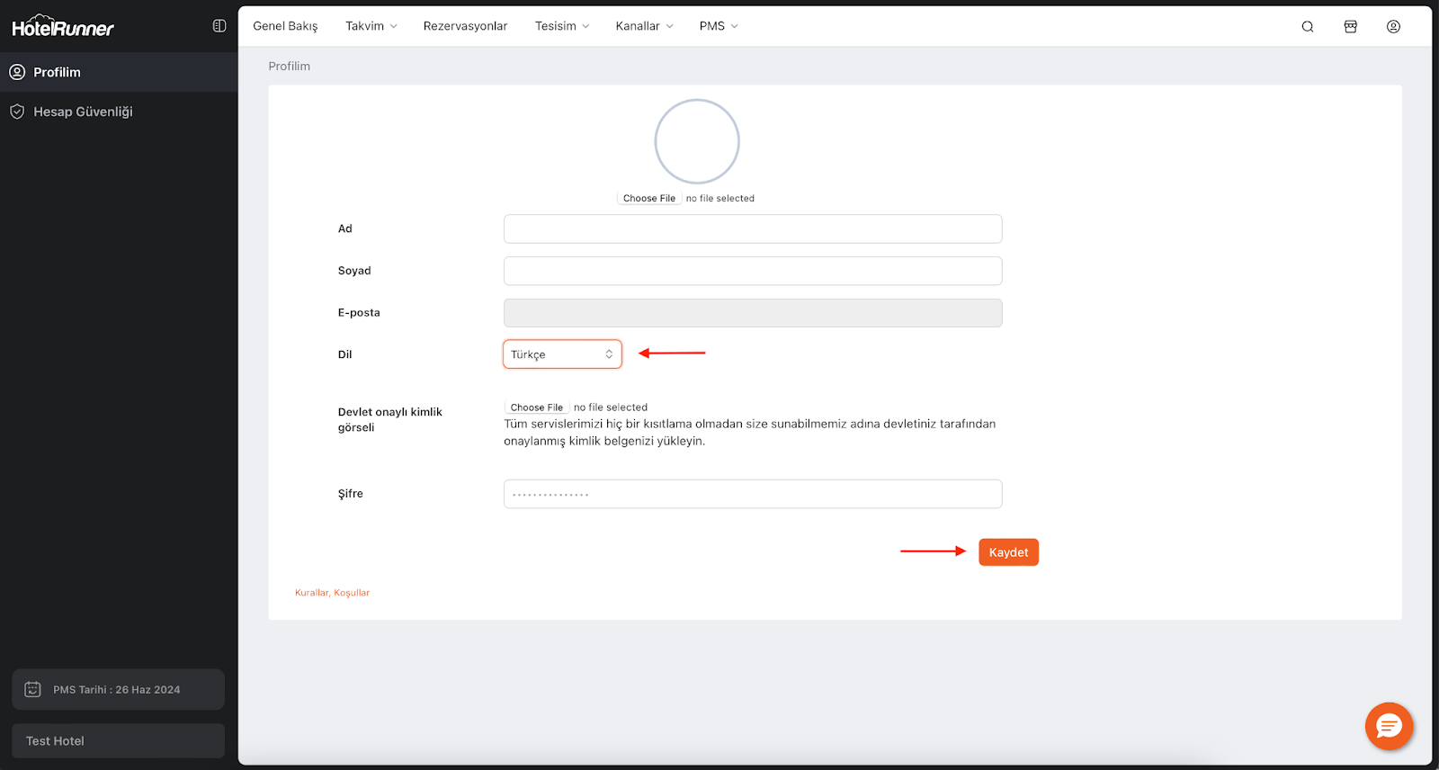Viewport: 1439px width, 770px height.
Task: Click the profile picture circle
Action: pyautogui.click(x=697, y=142)
